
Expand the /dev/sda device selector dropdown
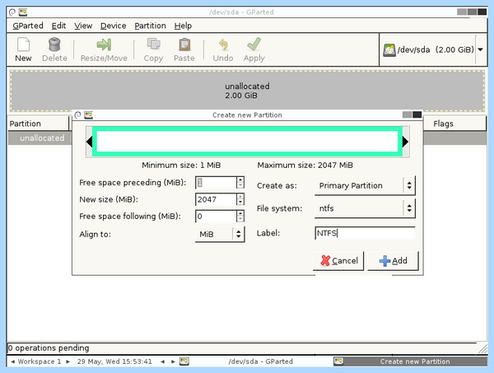click(x=481, y=49)
